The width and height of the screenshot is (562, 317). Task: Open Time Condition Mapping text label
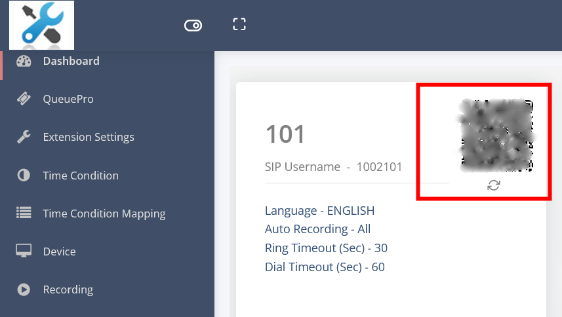point(104,214)
